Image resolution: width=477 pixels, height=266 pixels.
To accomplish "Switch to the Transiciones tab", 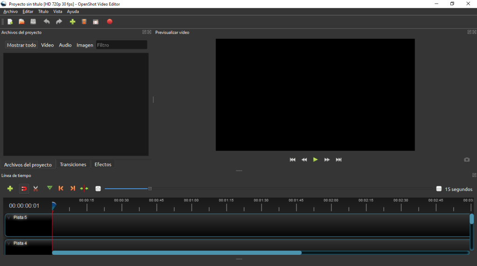I will [73, 164].
